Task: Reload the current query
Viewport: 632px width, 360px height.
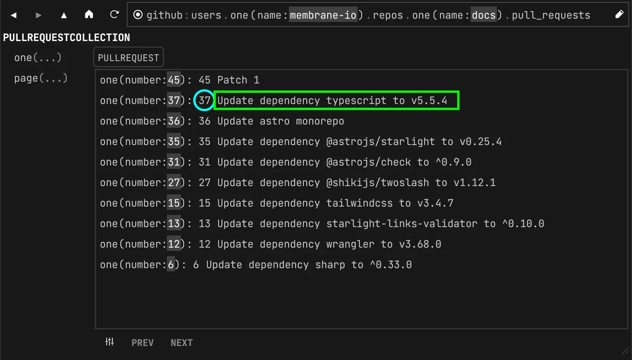Action: coord(114,15)
